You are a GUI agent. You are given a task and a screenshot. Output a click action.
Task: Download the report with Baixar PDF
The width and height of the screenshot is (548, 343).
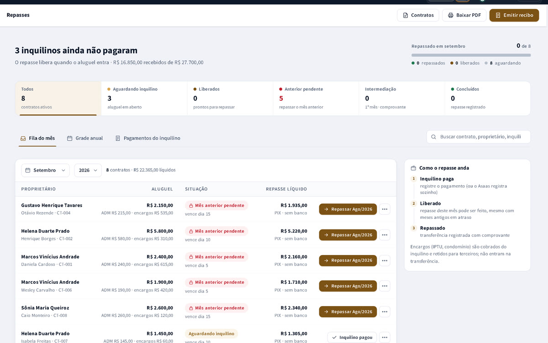[464, 15]
